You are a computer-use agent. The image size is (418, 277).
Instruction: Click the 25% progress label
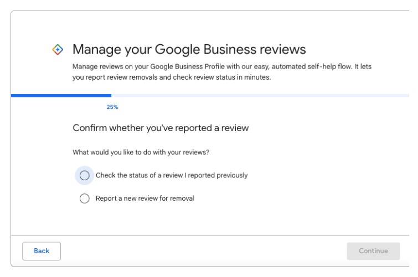112,107
